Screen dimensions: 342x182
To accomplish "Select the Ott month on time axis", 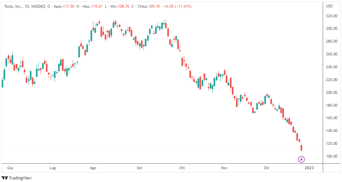I will coord(182,168).
